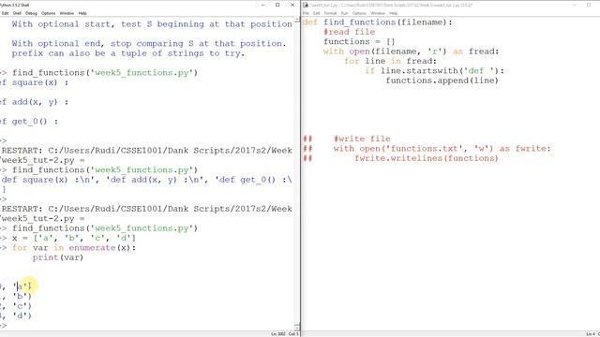
Task: Click the editor status bar Ln indicator
Action: point(590,334)
